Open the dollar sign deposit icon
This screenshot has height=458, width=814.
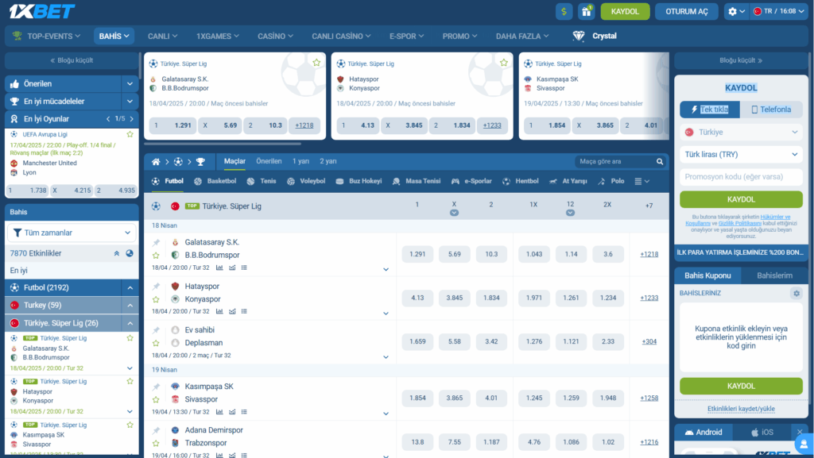click(x=564, y=11)
